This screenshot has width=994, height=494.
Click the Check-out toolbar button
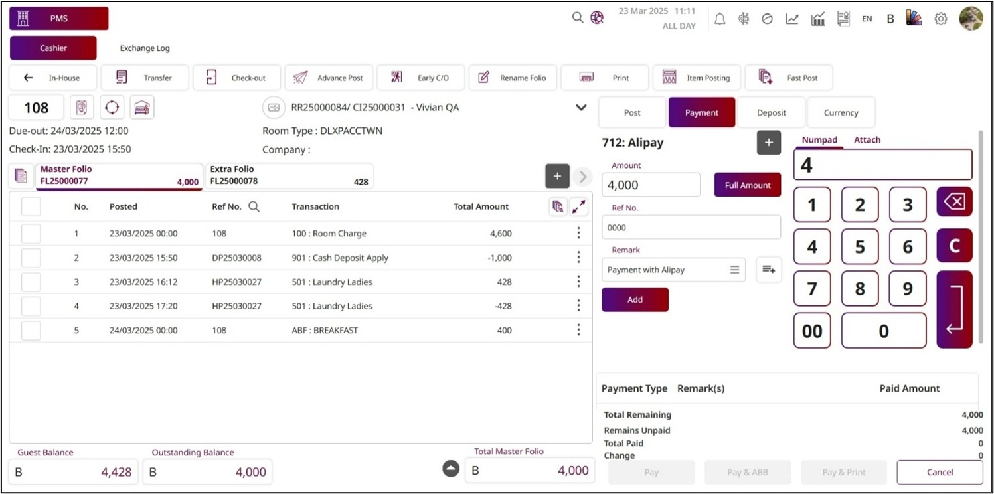pos(237,78)
